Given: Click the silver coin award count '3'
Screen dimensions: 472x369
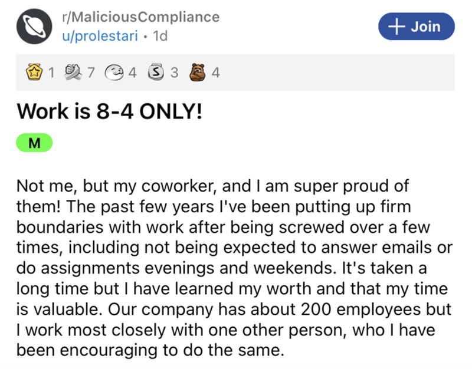Looking at the screenshot, I should [173, 73].
